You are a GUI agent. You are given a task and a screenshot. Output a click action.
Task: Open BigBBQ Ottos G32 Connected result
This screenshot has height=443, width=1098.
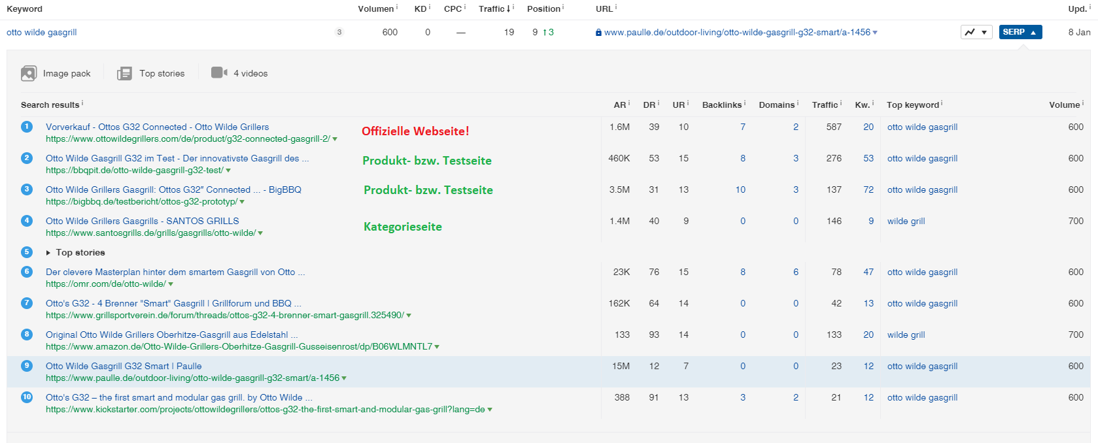[x=173, y=189]
